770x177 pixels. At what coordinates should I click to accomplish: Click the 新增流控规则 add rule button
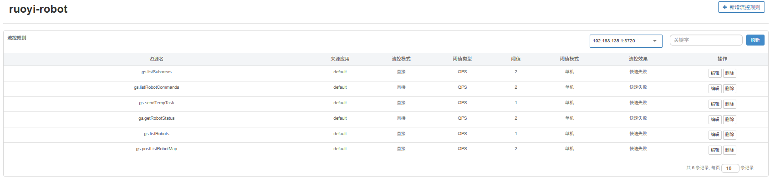[741, 7]
